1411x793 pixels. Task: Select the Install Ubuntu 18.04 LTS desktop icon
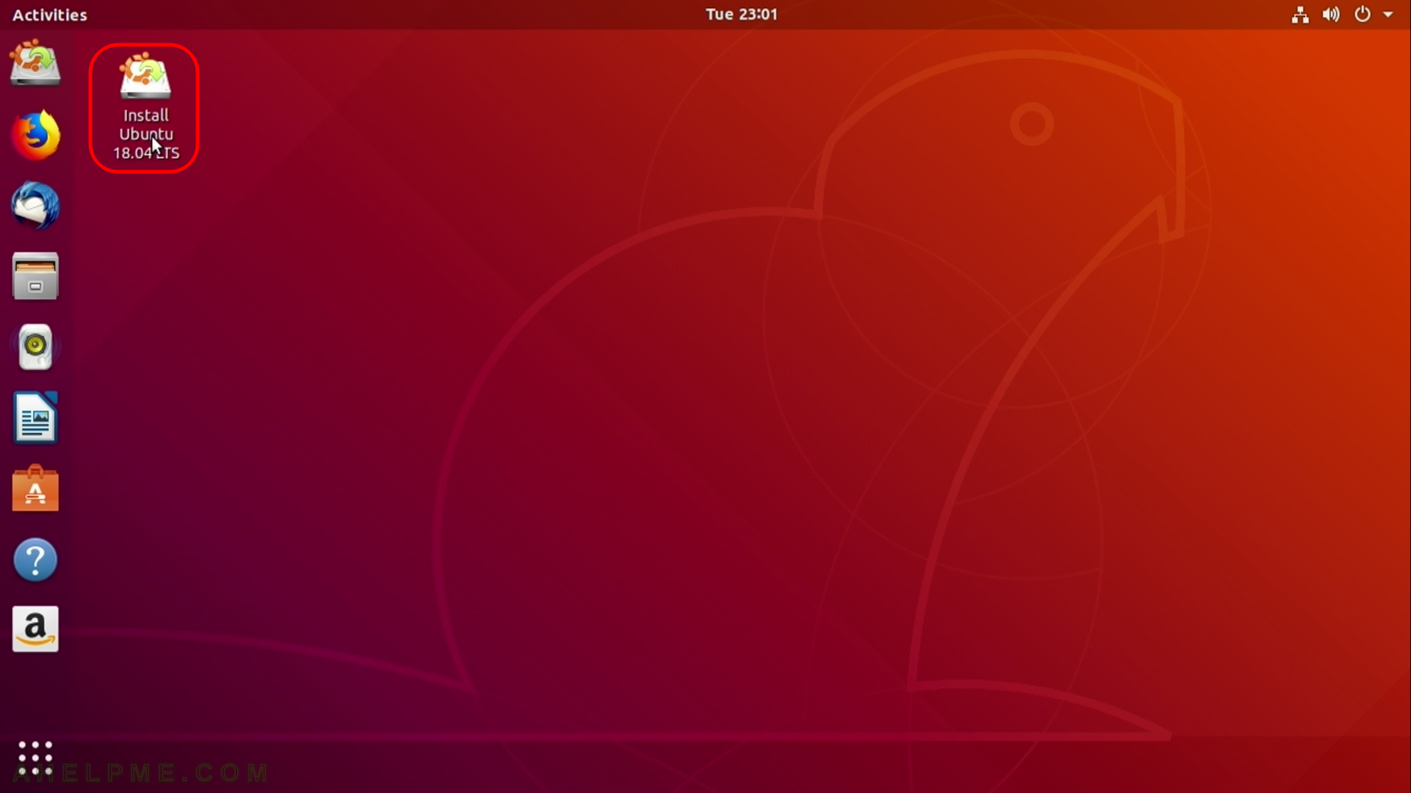146,108
